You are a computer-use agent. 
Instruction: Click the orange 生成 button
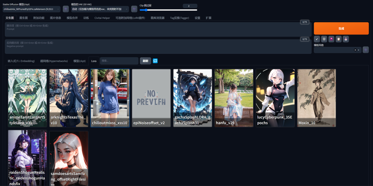point(341,28)
